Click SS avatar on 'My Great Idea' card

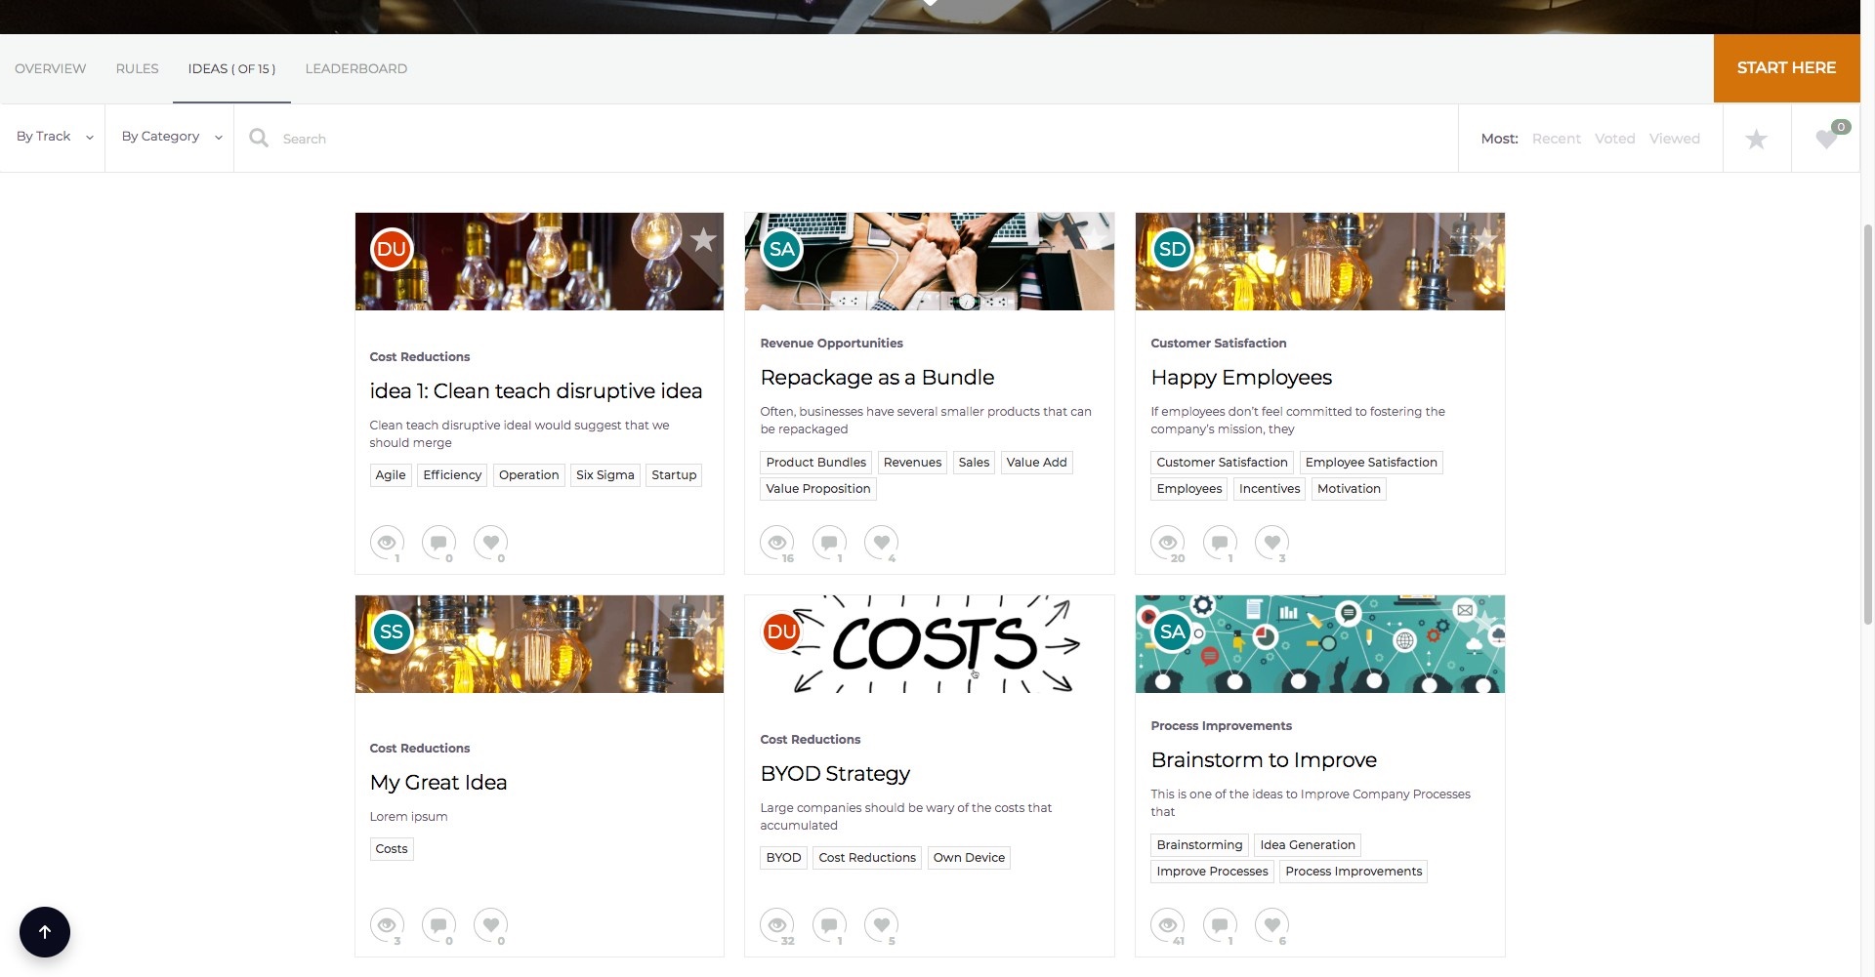click(x=392, y=631)
